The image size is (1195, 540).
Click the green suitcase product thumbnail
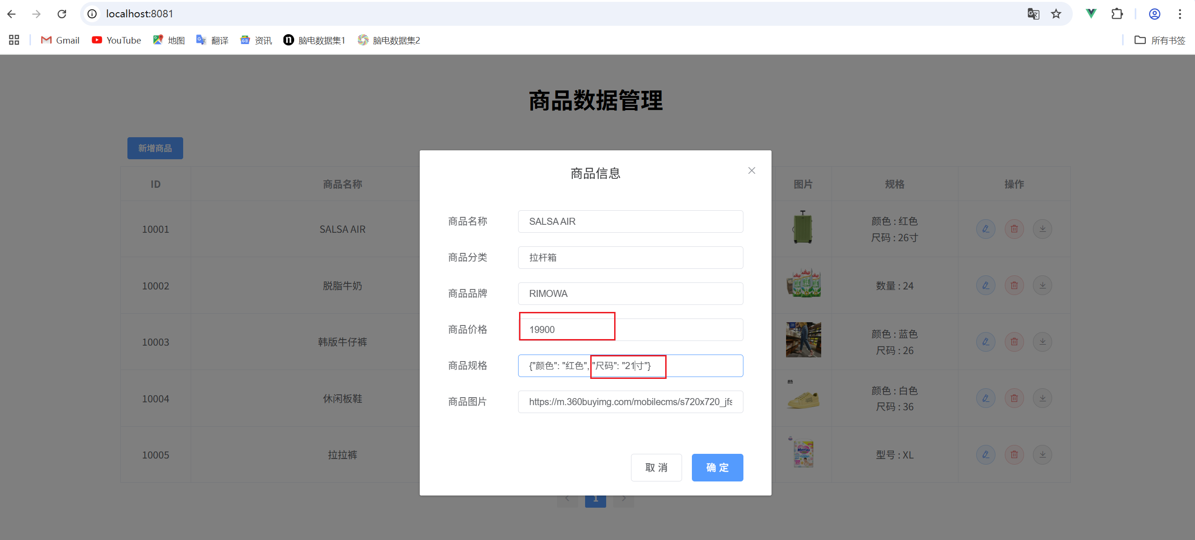point(802,228)
